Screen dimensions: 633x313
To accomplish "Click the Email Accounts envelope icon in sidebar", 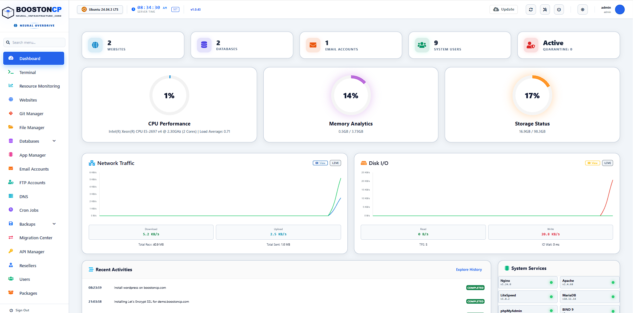I will 11,169.
